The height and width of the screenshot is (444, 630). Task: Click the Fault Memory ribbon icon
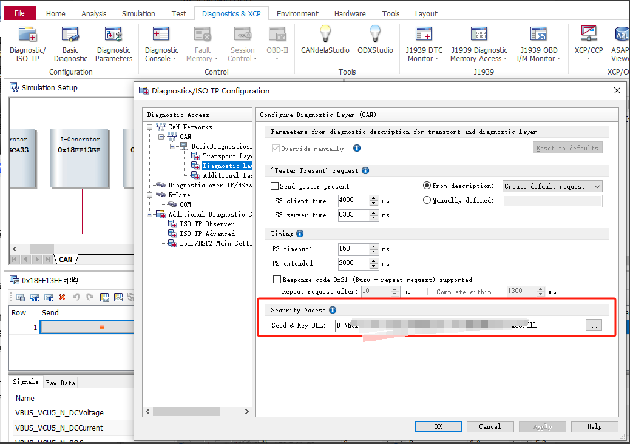(x=203, y=35)
